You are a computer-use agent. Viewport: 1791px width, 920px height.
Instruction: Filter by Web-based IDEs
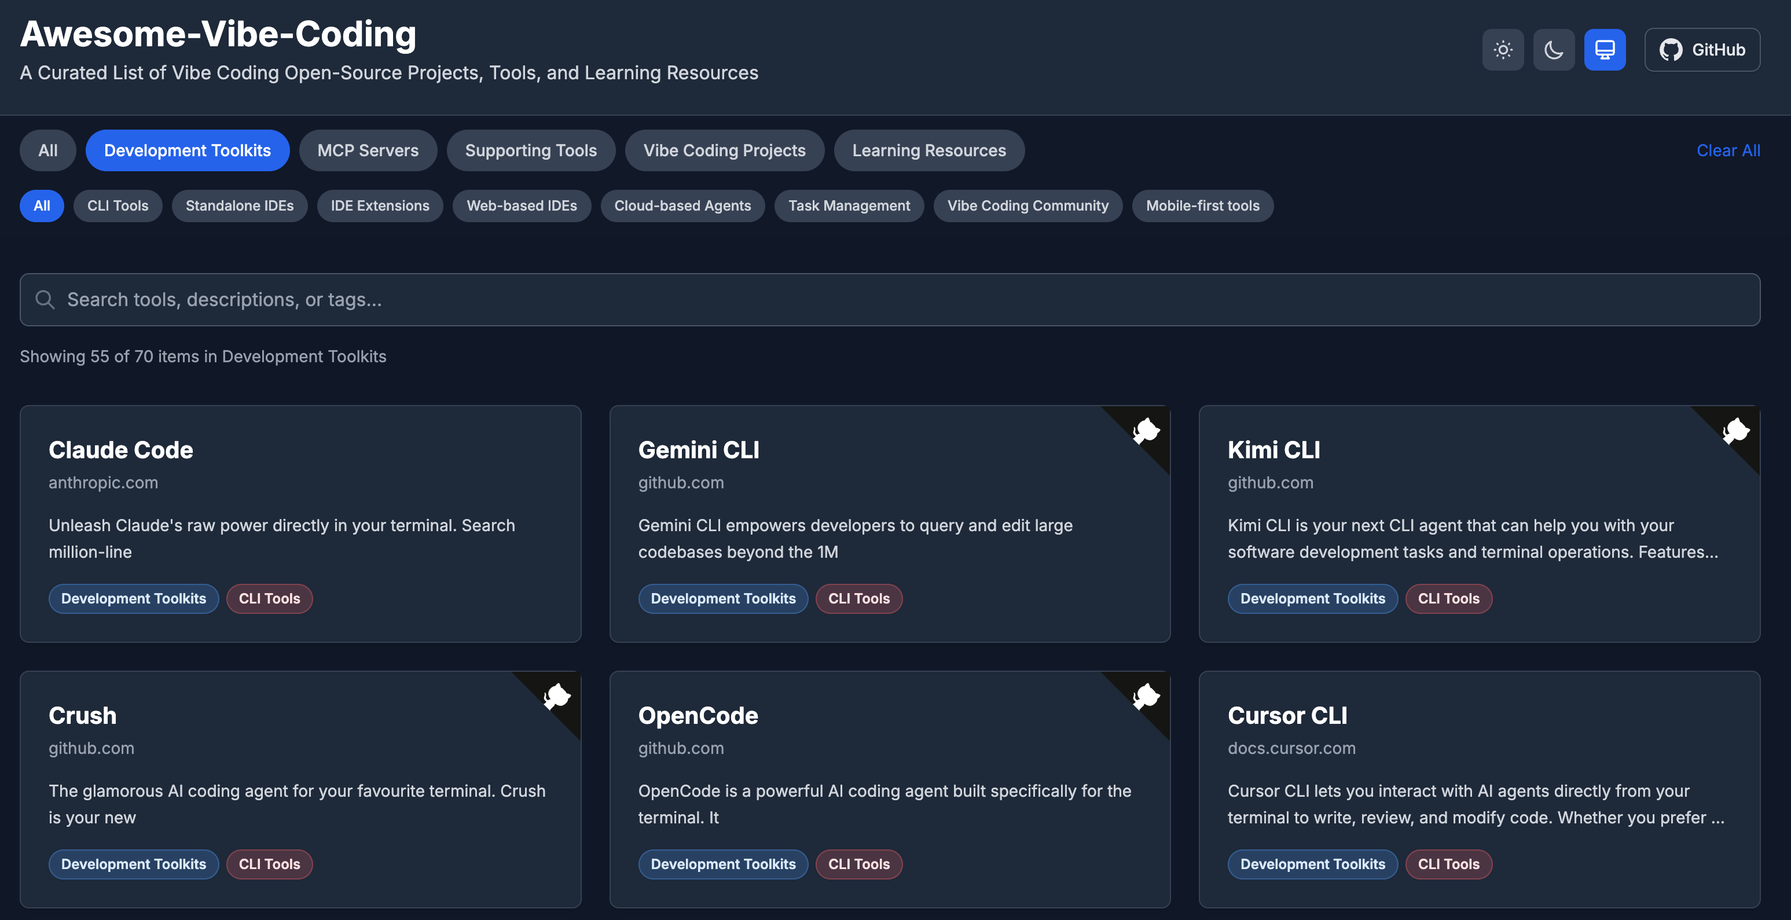[x=522, y=205]
